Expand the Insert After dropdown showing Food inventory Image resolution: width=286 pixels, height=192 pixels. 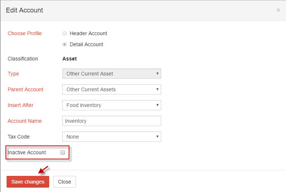[x=112, y=105]
